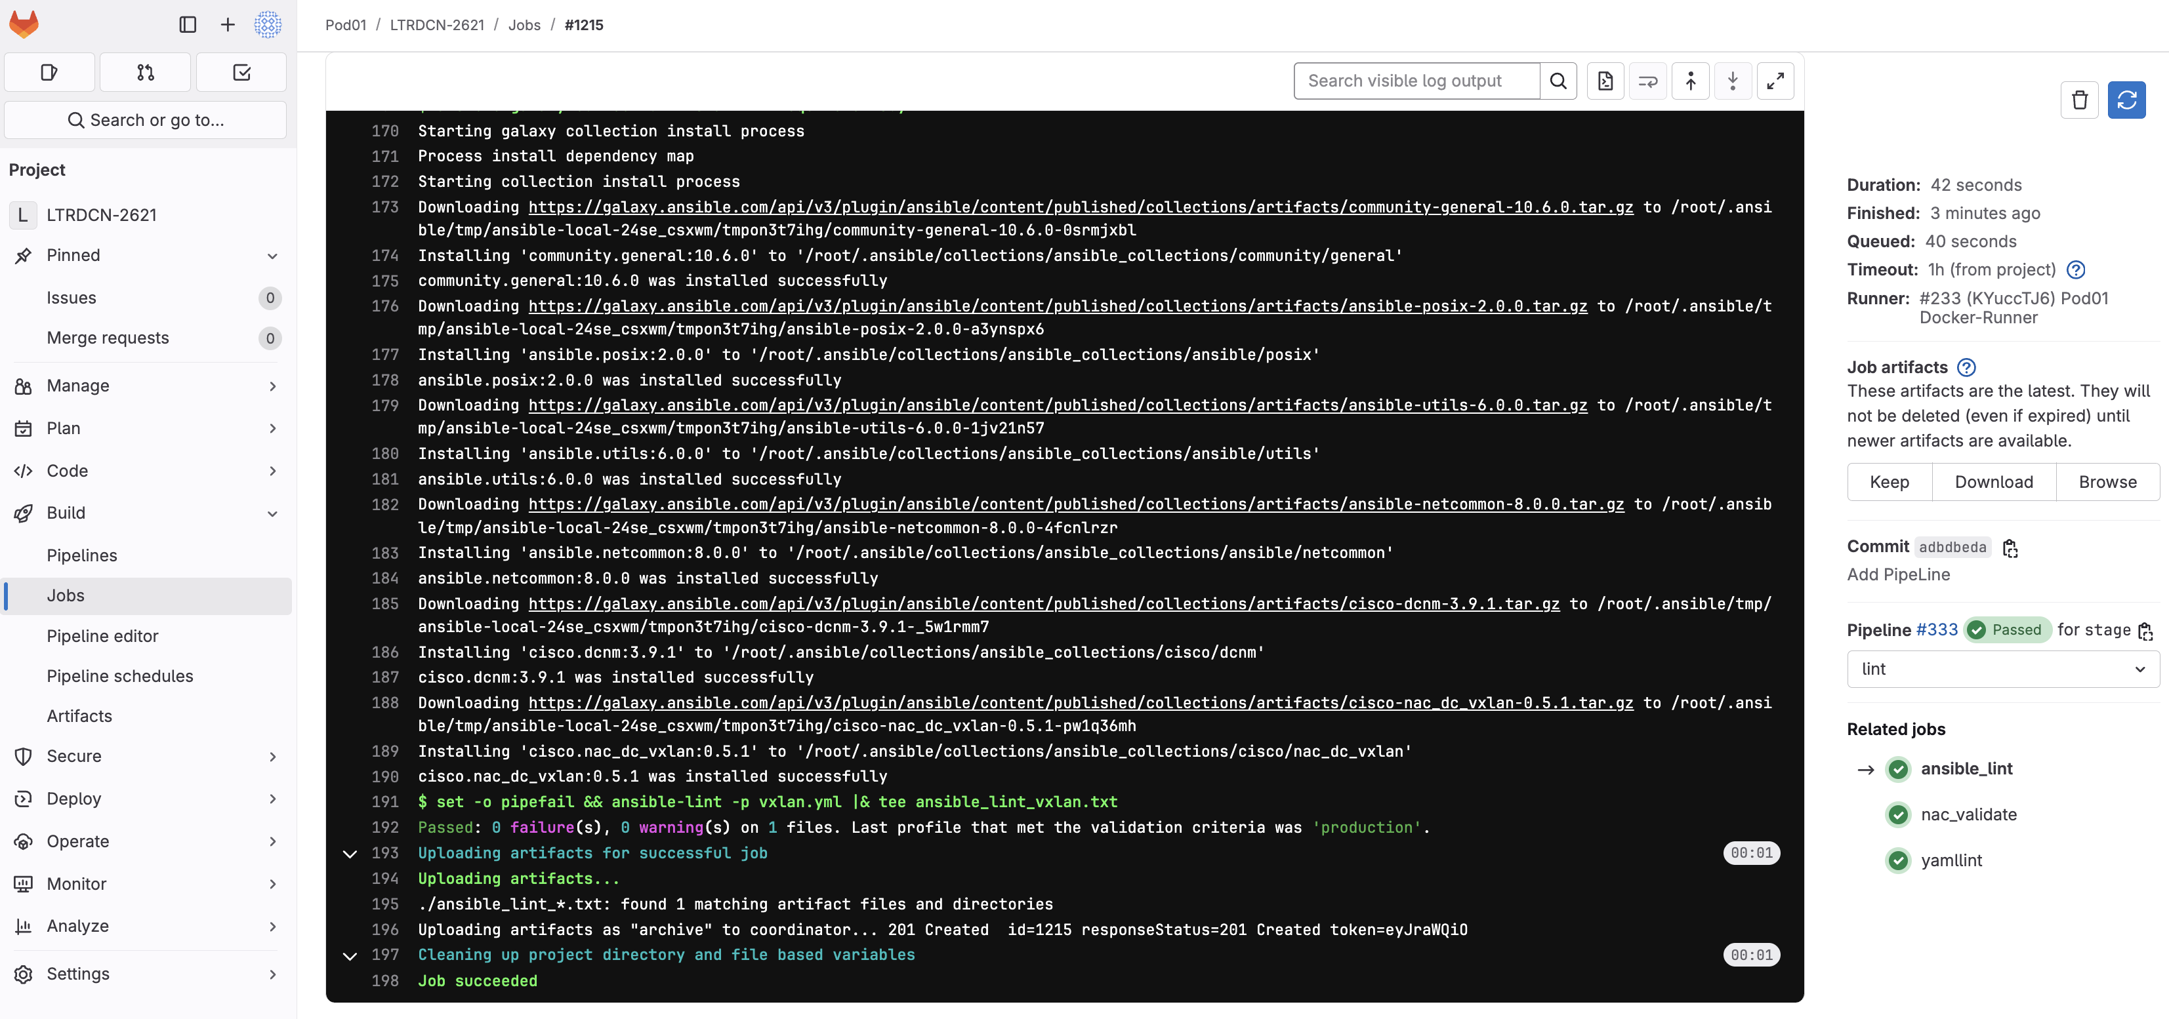Toggle log line wrapping
The image size is (2169, 1019).
click(1648, 81)
